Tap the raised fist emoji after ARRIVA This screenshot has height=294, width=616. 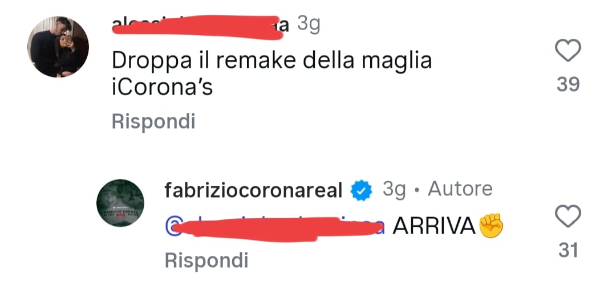(491, 226)
